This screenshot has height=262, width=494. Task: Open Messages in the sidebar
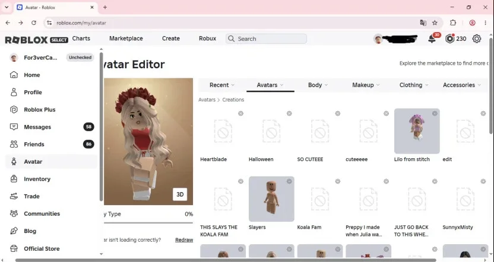51,127
